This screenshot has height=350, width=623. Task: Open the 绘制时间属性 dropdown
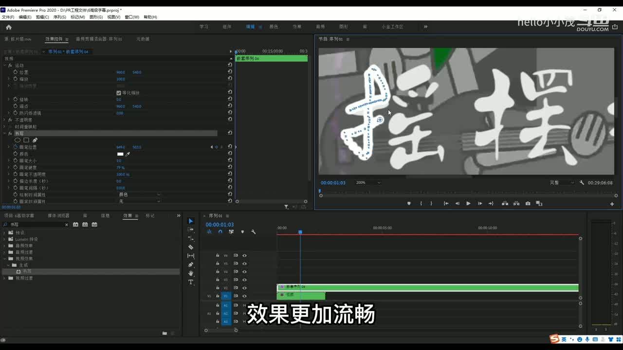(139, 194)
